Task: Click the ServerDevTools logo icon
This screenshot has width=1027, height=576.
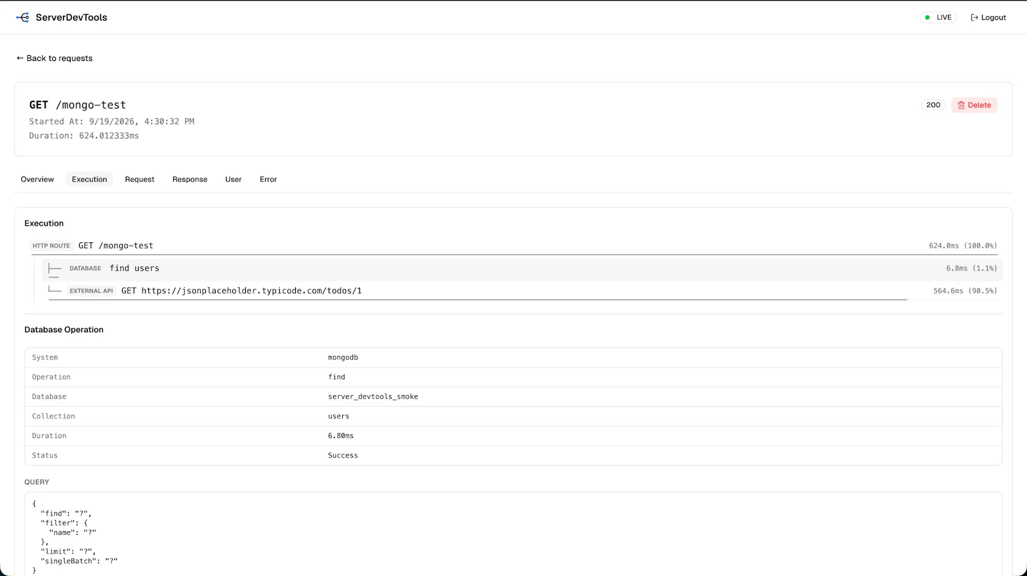Action: coord(22,17)
